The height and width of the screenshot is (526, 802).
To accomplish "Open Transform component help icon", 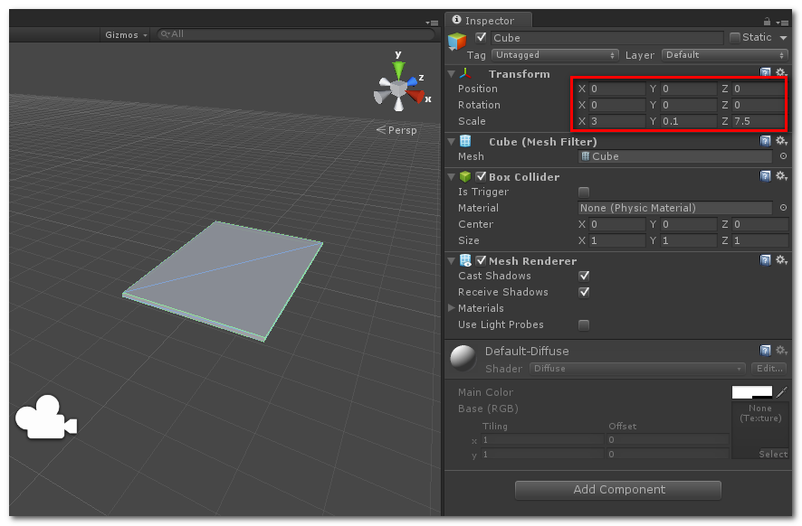I will pyautogui.click(x=765, y=72).
